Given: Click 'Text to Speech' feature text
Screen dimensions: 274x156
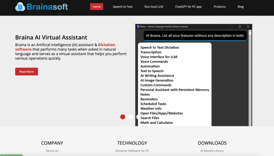Looking at the screenshot, I should pyautogui.click(x=152, y=71).
